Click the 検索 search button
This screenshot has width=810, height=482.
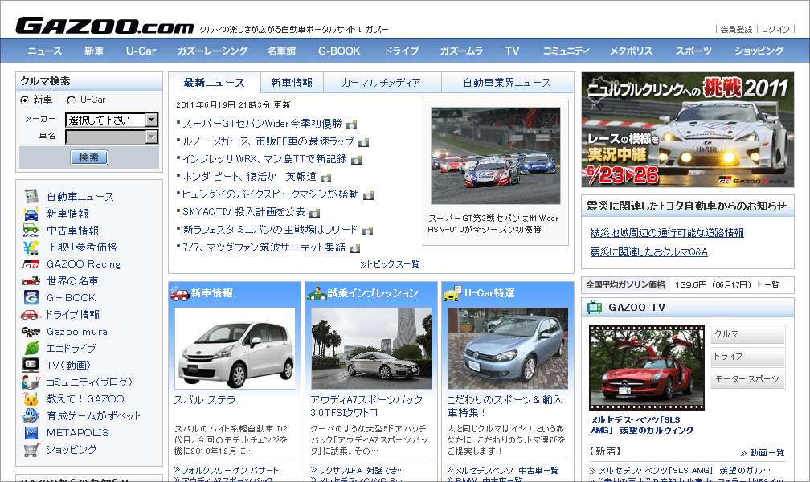click(89, 157)
